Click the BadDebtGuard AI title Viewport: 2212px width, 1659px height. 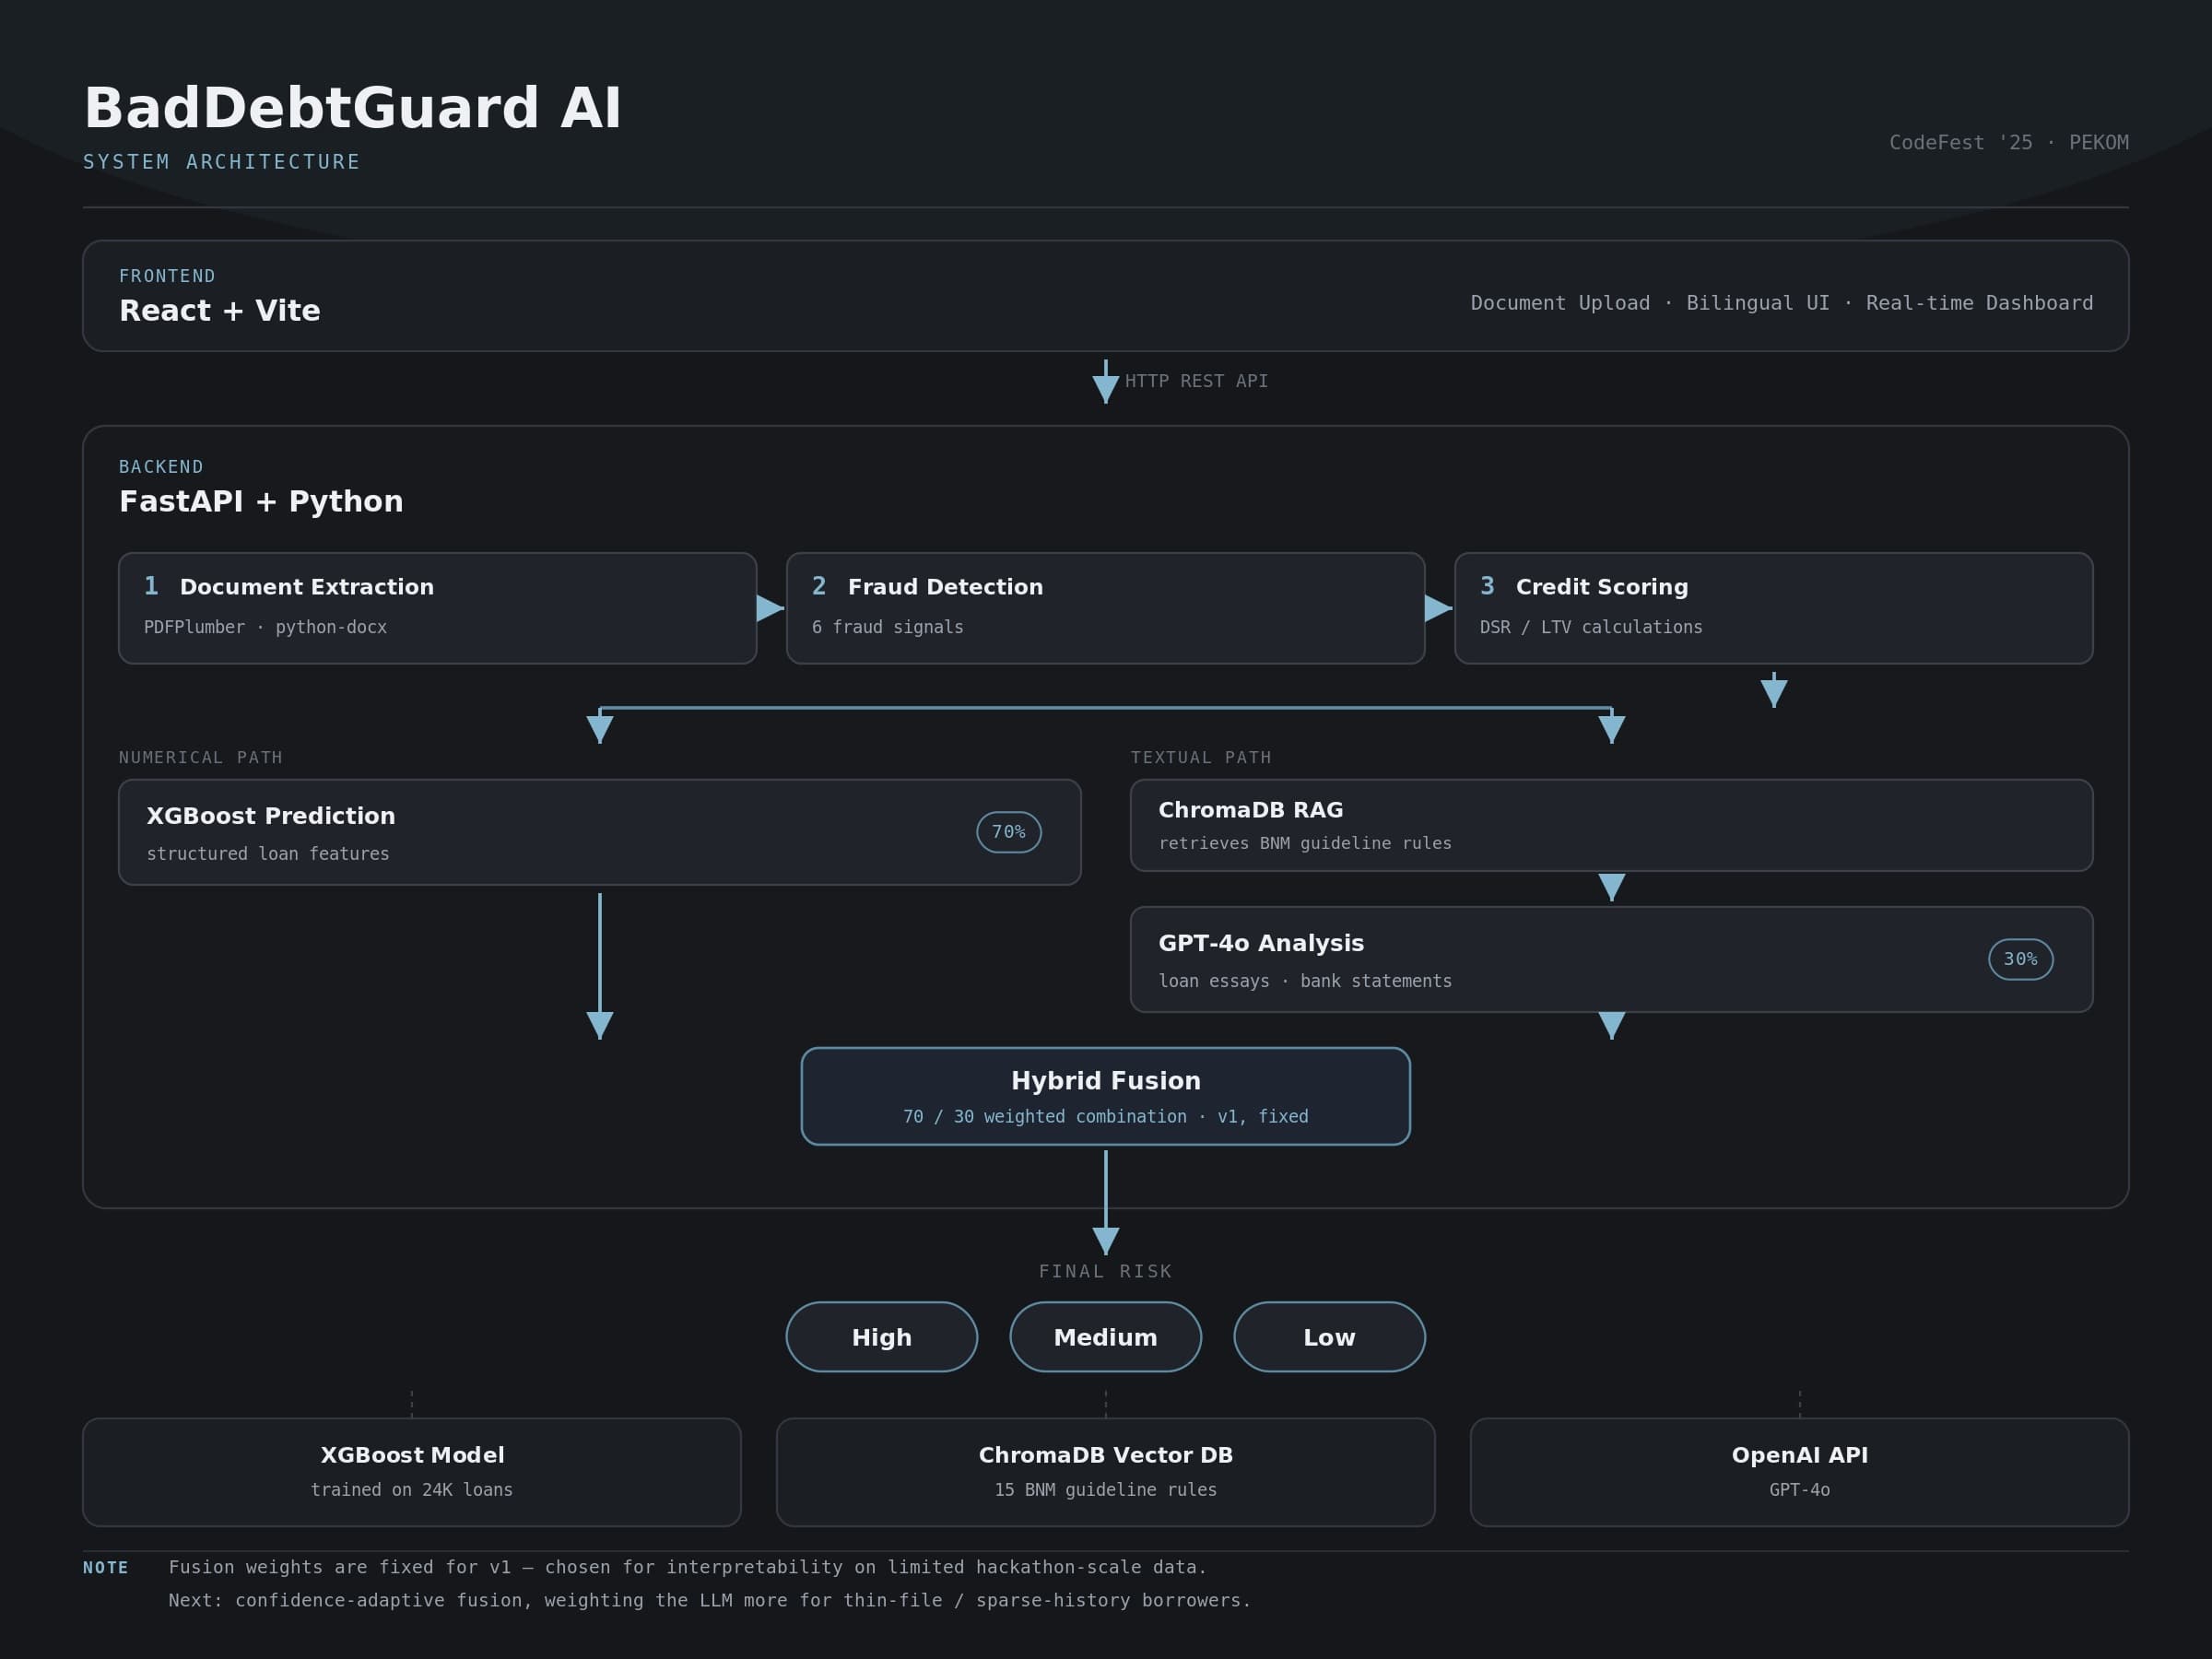coord(352,108)
